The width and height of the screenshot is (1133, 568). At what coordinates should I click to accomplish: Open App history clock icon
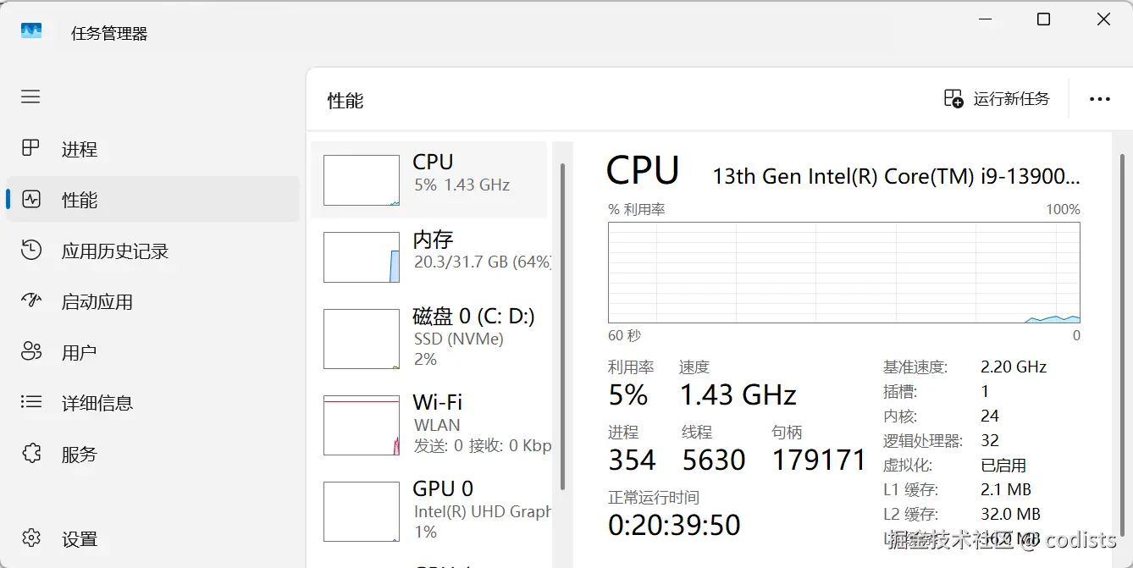coord(31,251)
